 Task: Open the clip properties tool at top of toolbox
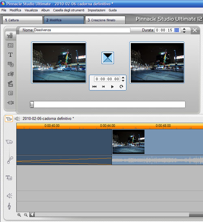coord(10,36)
